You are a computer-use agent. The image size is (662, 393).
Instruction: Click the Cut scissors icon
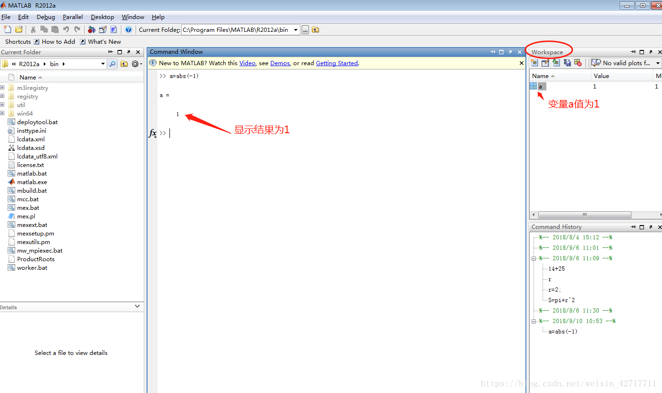(33, 29)
